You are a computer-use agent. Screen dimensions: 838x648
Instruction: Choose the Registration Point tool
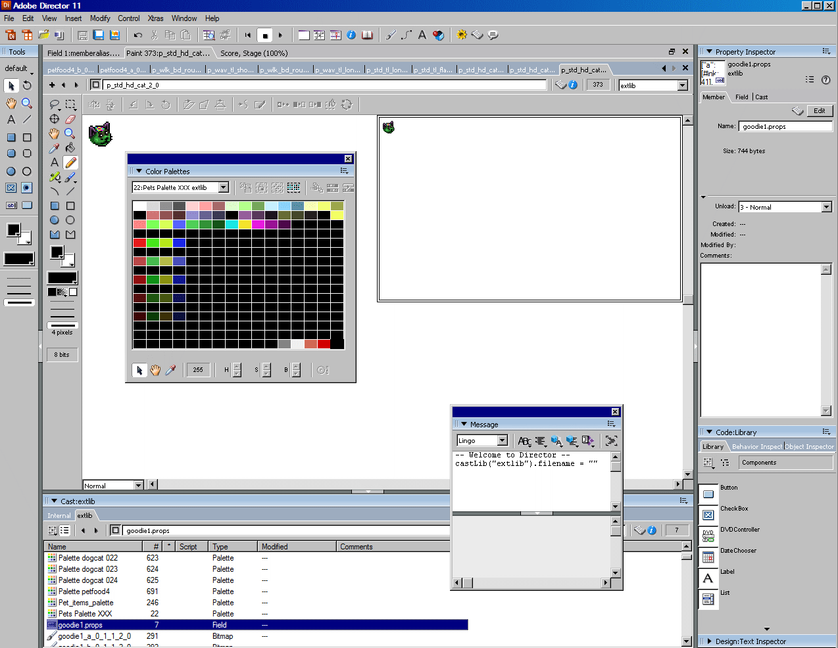tap(55, 119)
